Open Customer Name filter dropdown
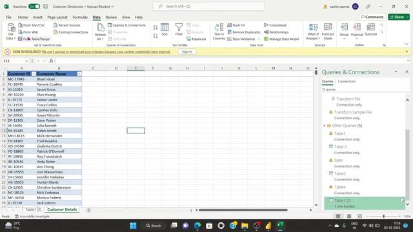The image size is (413, 232). [79, 74]
